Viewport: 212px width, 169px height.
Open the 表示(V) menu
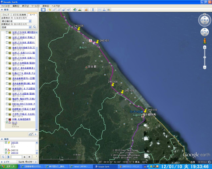tap(25, 6)
